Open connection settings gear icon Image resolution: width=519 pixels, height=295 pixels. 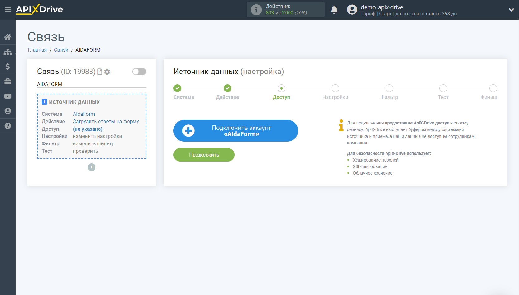[107, 72]
